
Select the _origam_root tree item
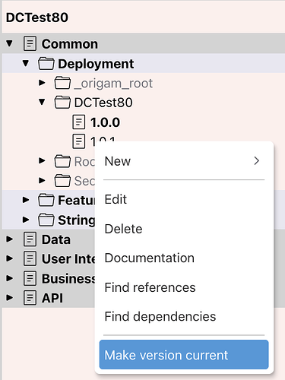pos(113,84)
